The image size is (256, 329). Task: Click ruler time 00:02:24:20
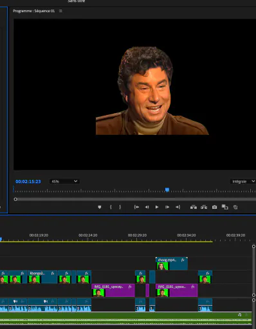click(x=88, y=235)
